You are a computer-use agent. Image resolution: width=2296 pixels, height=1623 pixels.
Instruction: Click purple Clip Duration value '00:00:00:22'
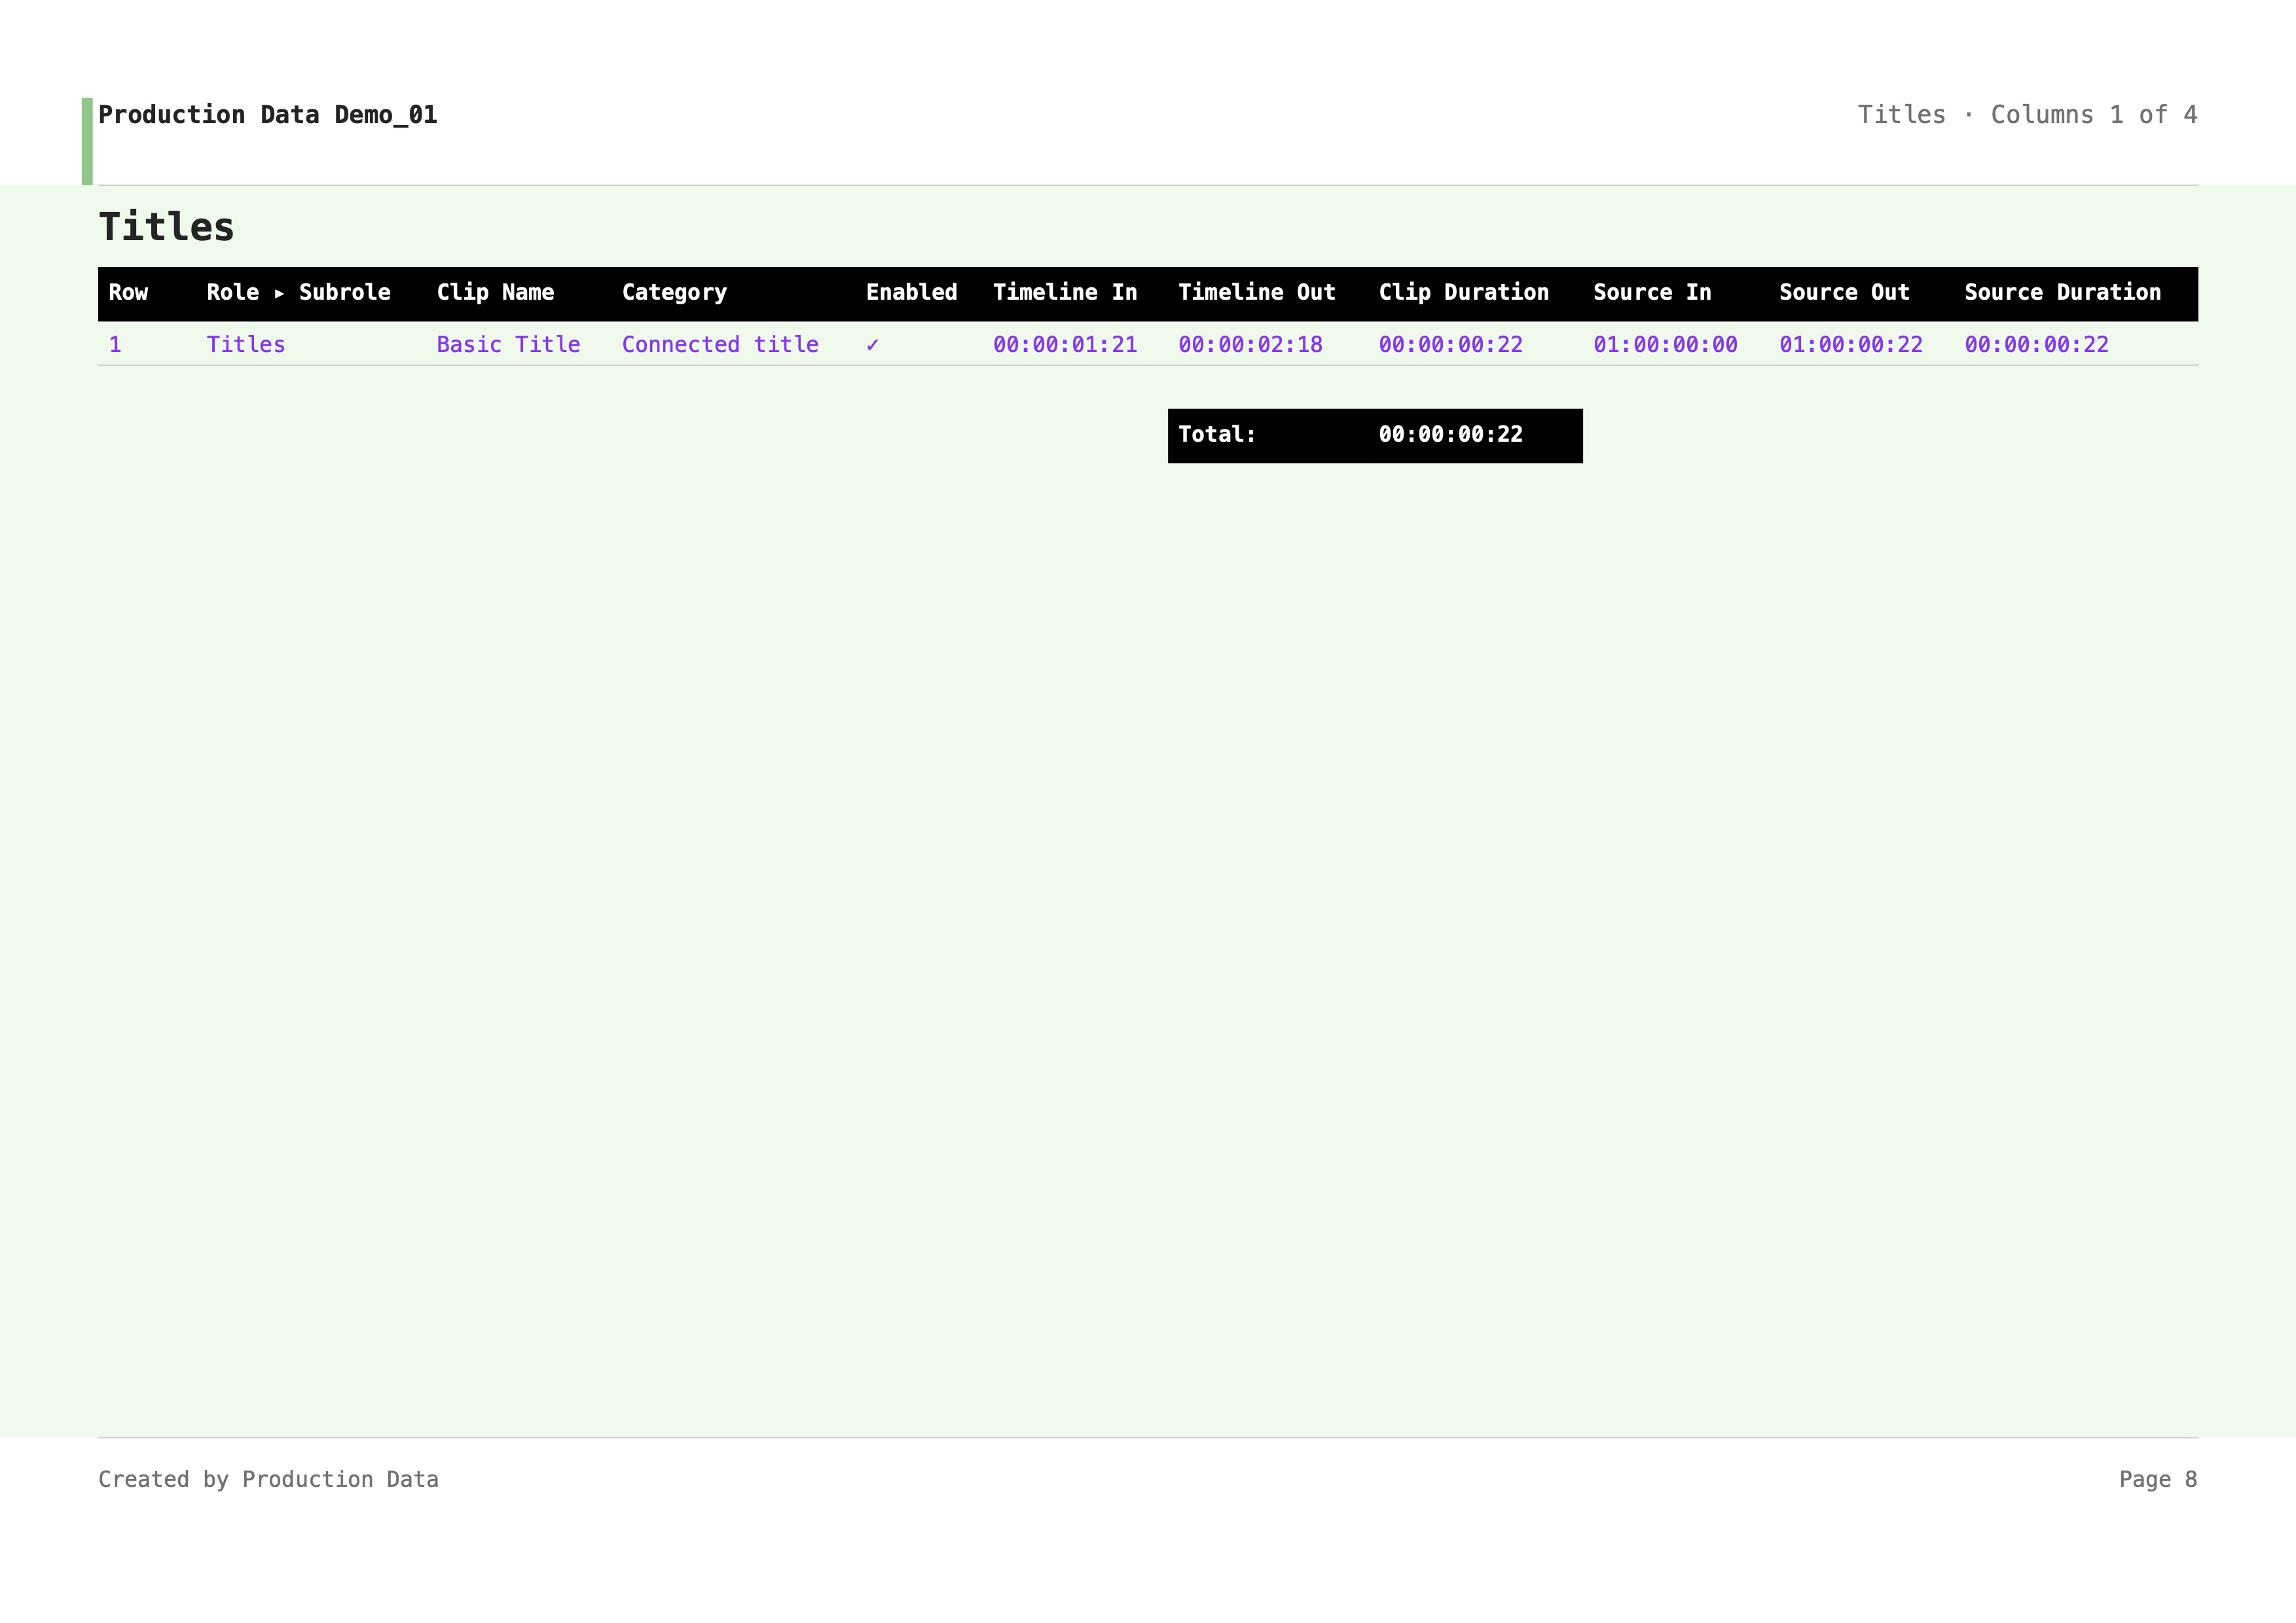(1450, 345)
